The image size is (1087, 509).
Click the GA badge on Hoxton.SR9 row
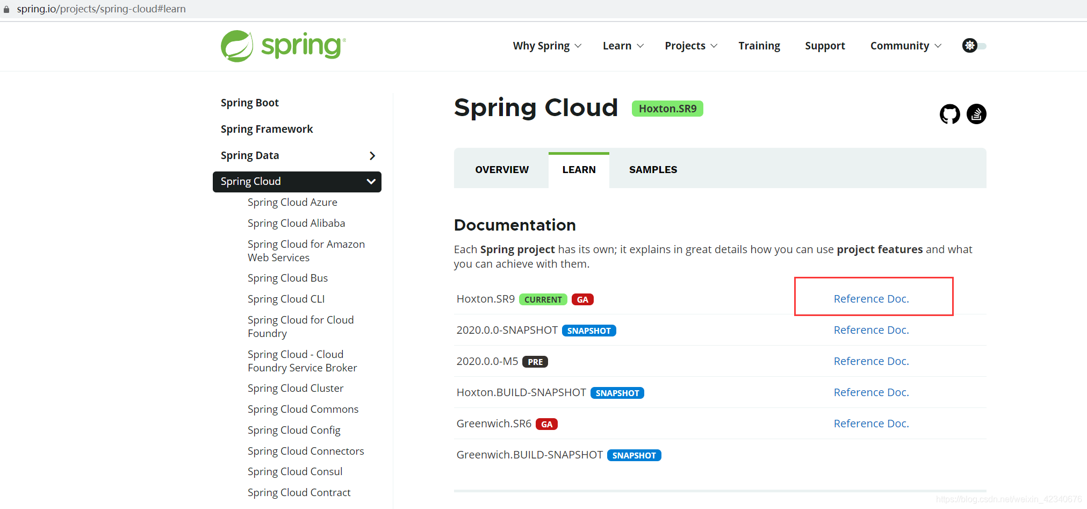point(582,300)
